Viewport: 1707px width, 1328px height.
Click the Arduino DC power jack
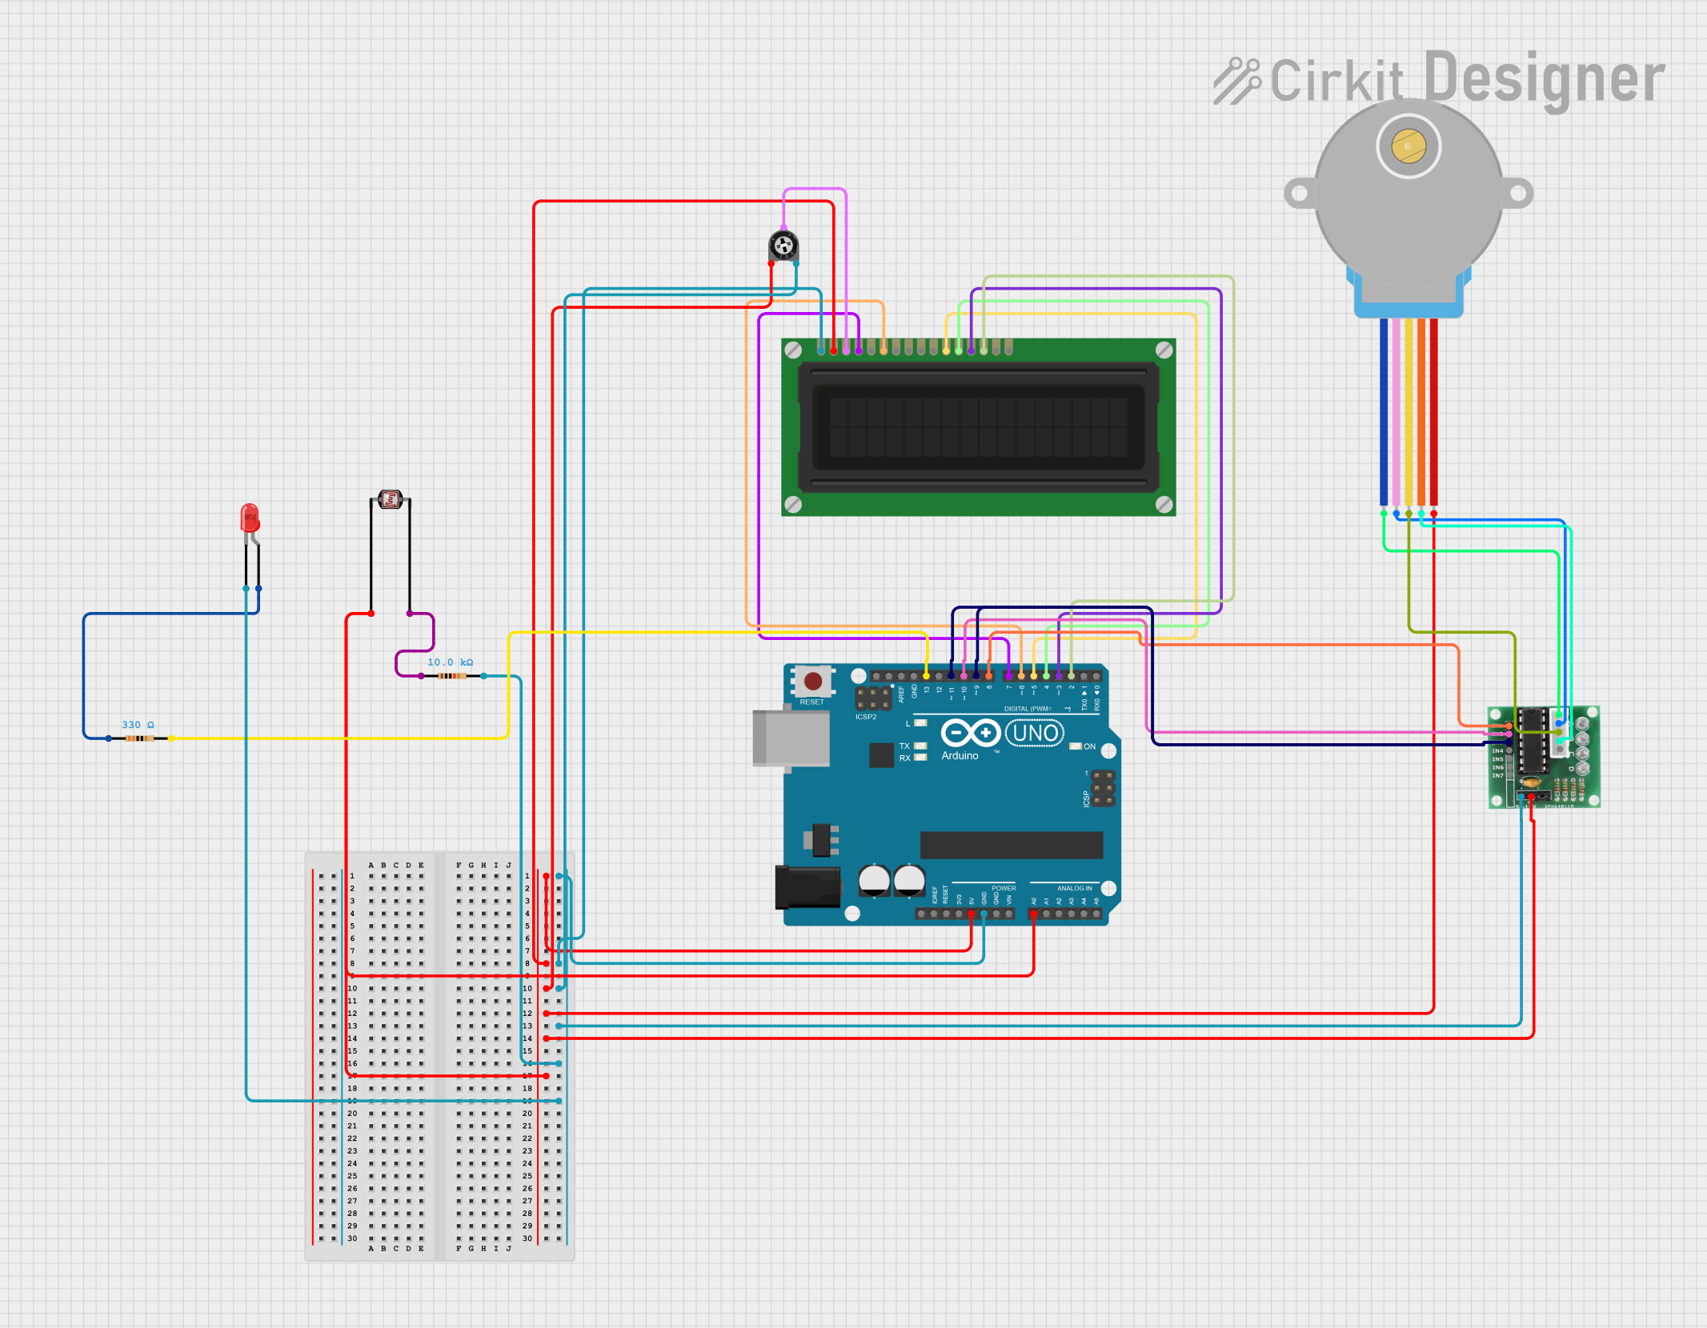[x=807, y=886]
